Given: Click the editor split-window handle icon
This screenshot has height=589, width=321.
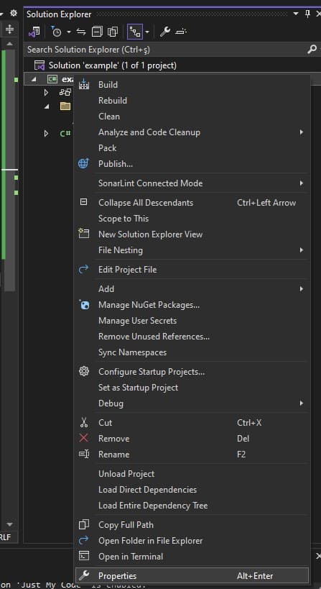Looking at the screenshot, I should pyautogui.click(x=10, y=29).
